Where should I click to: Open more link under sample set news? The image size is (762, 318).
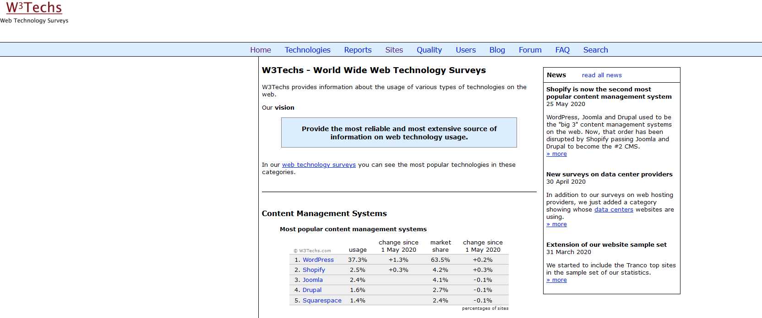pyautogui.click(x=556, y=280)
